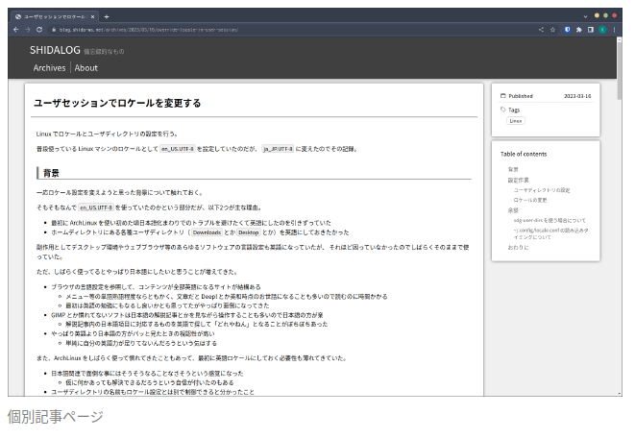
Task: Click the yellow window control dot
Action: coord(597,15)
